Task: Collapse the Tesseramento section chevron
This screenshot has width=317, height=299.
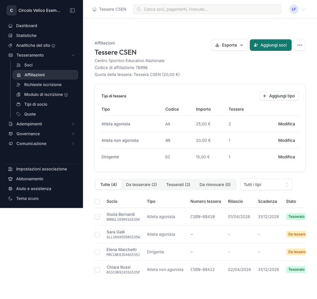Action: point(73,55)
